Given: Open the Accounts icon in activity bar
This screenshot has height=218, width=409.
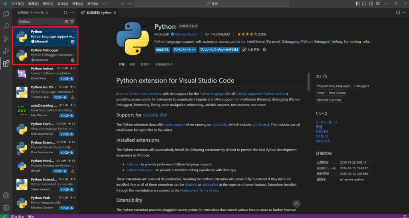Looking at the screenshot, I should pos(6,196).
